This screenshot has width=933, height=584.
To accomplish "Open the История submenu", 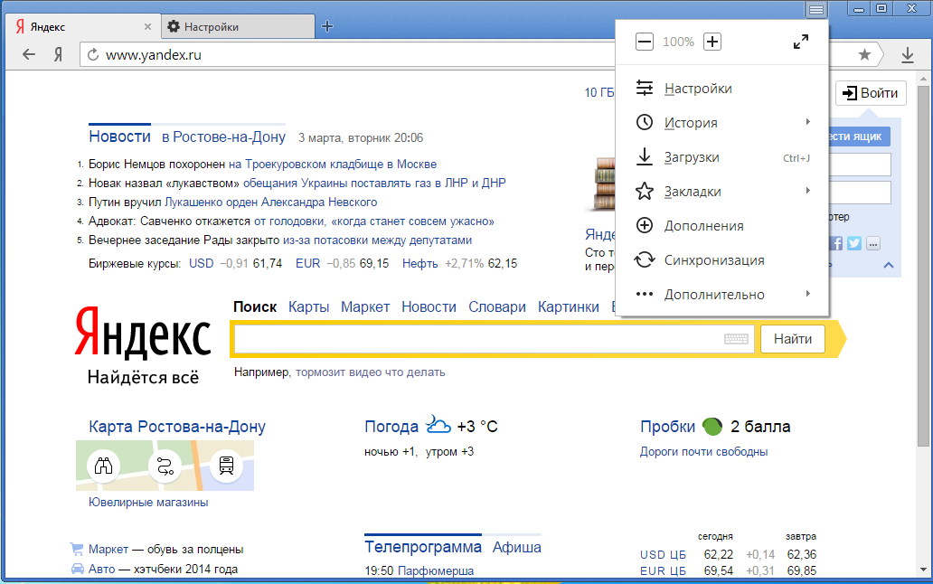I will point(722,123).
